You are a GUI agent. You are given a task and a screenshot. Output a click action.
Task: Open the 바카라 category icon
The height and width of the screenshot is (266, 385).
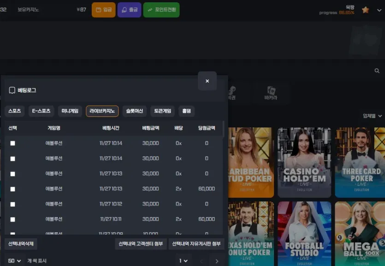coord(271,93)
